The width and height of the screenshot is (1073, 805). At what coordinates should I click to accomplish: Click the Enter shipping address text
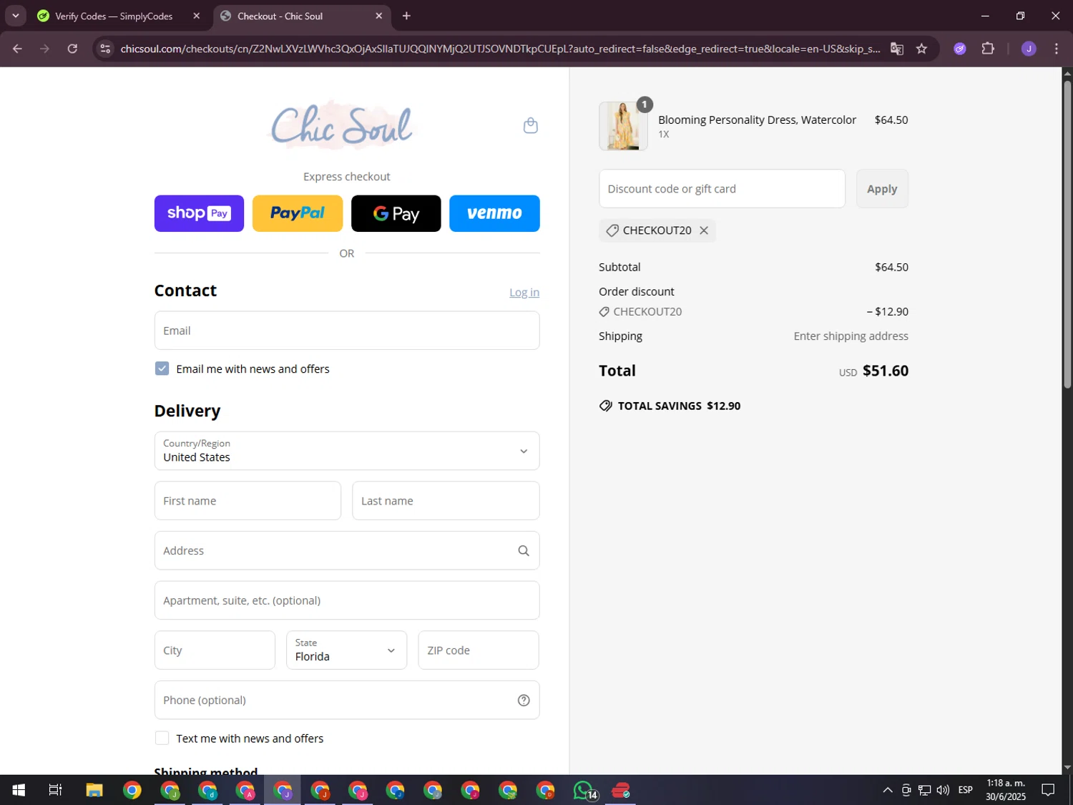click(851, 336)
